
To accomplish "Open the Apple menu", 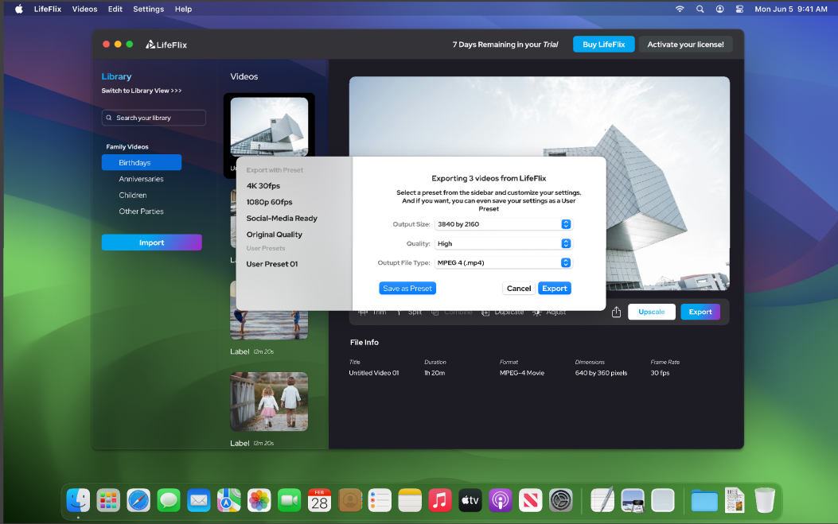I will (19, 9).
